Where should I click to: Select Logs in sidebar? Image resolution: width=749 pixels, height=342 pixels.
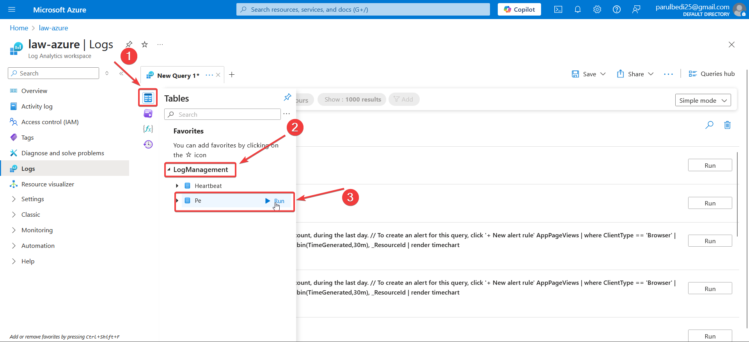tap(64, 168)
